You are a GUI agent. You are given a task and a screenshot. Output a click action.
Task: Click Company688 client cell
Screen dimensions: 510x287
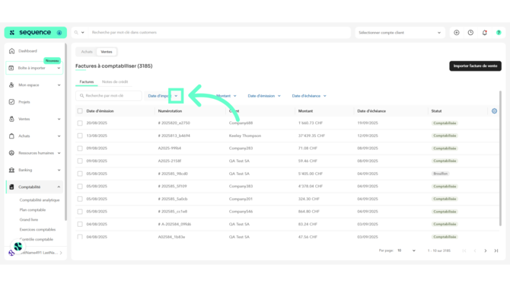coord(241,123)
